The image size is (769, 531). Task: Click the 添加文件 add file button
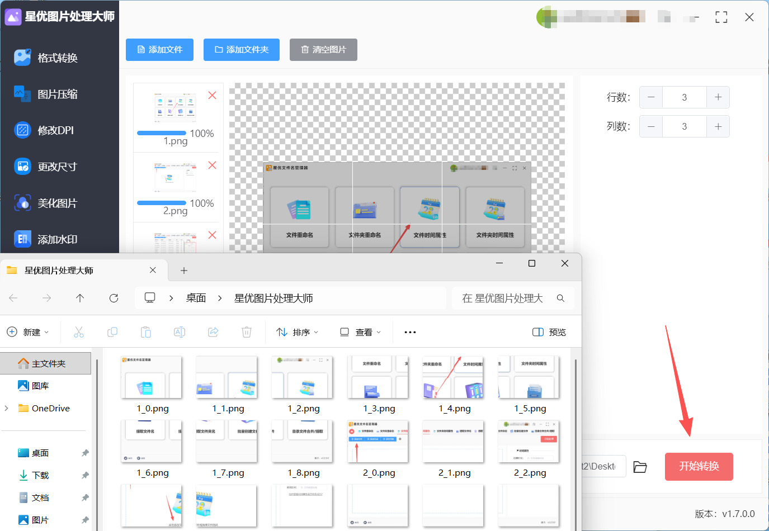pos(159,50)
